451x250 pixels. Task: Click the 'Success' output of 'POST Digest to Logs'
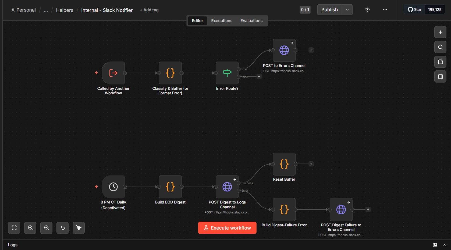(x=239, y=183)
